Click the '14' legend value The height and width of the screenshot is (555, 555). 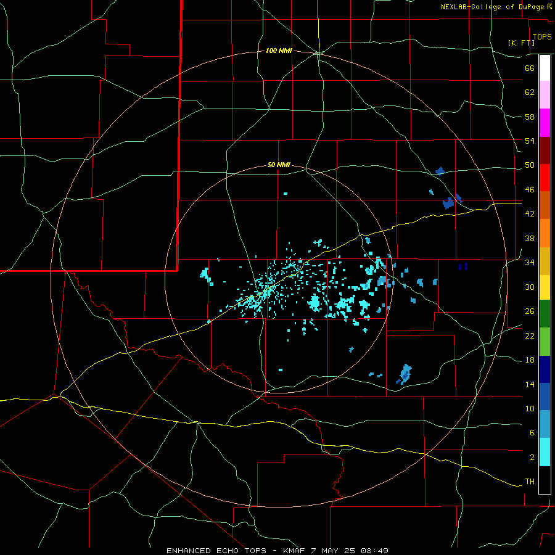click(530, 384)
